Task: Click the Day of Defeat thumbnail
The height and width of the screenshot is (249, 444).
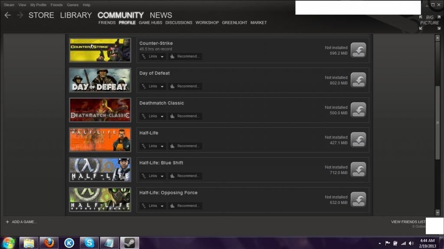Action: point(100,80)
